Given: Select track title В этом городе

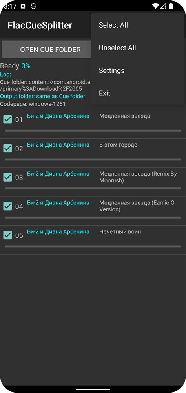Looking at the screenshot, I should (x=118, y=145).
